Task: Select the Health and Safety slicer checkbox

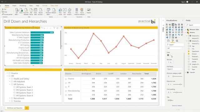Action: click(12, 79)
